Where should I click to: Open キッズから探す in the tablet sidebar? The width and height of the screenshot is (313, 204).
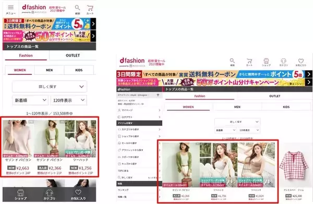[x=139, y=164]
